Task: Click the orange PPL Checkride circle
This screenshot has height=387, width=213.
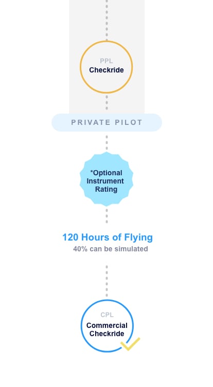Action: pyautogui.click(x=106, y=67)
